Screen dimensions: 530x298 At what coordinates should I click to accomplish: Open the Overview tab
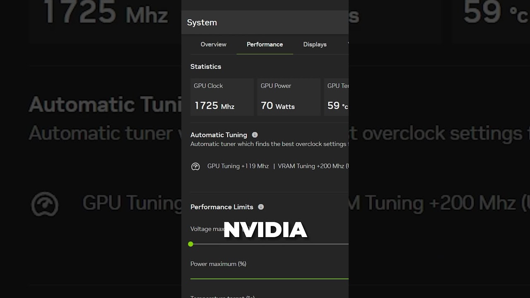213,44
